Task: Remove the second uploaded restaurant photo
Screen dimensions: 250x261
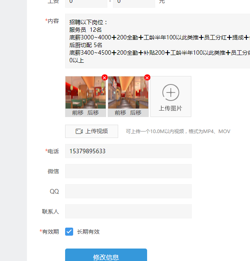Action: (147, 78)
